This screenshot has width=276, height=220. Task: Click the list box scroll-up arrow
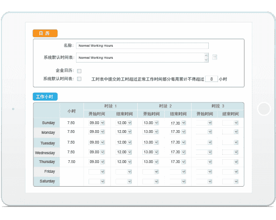pyautogui.click(x=206, y=56)
